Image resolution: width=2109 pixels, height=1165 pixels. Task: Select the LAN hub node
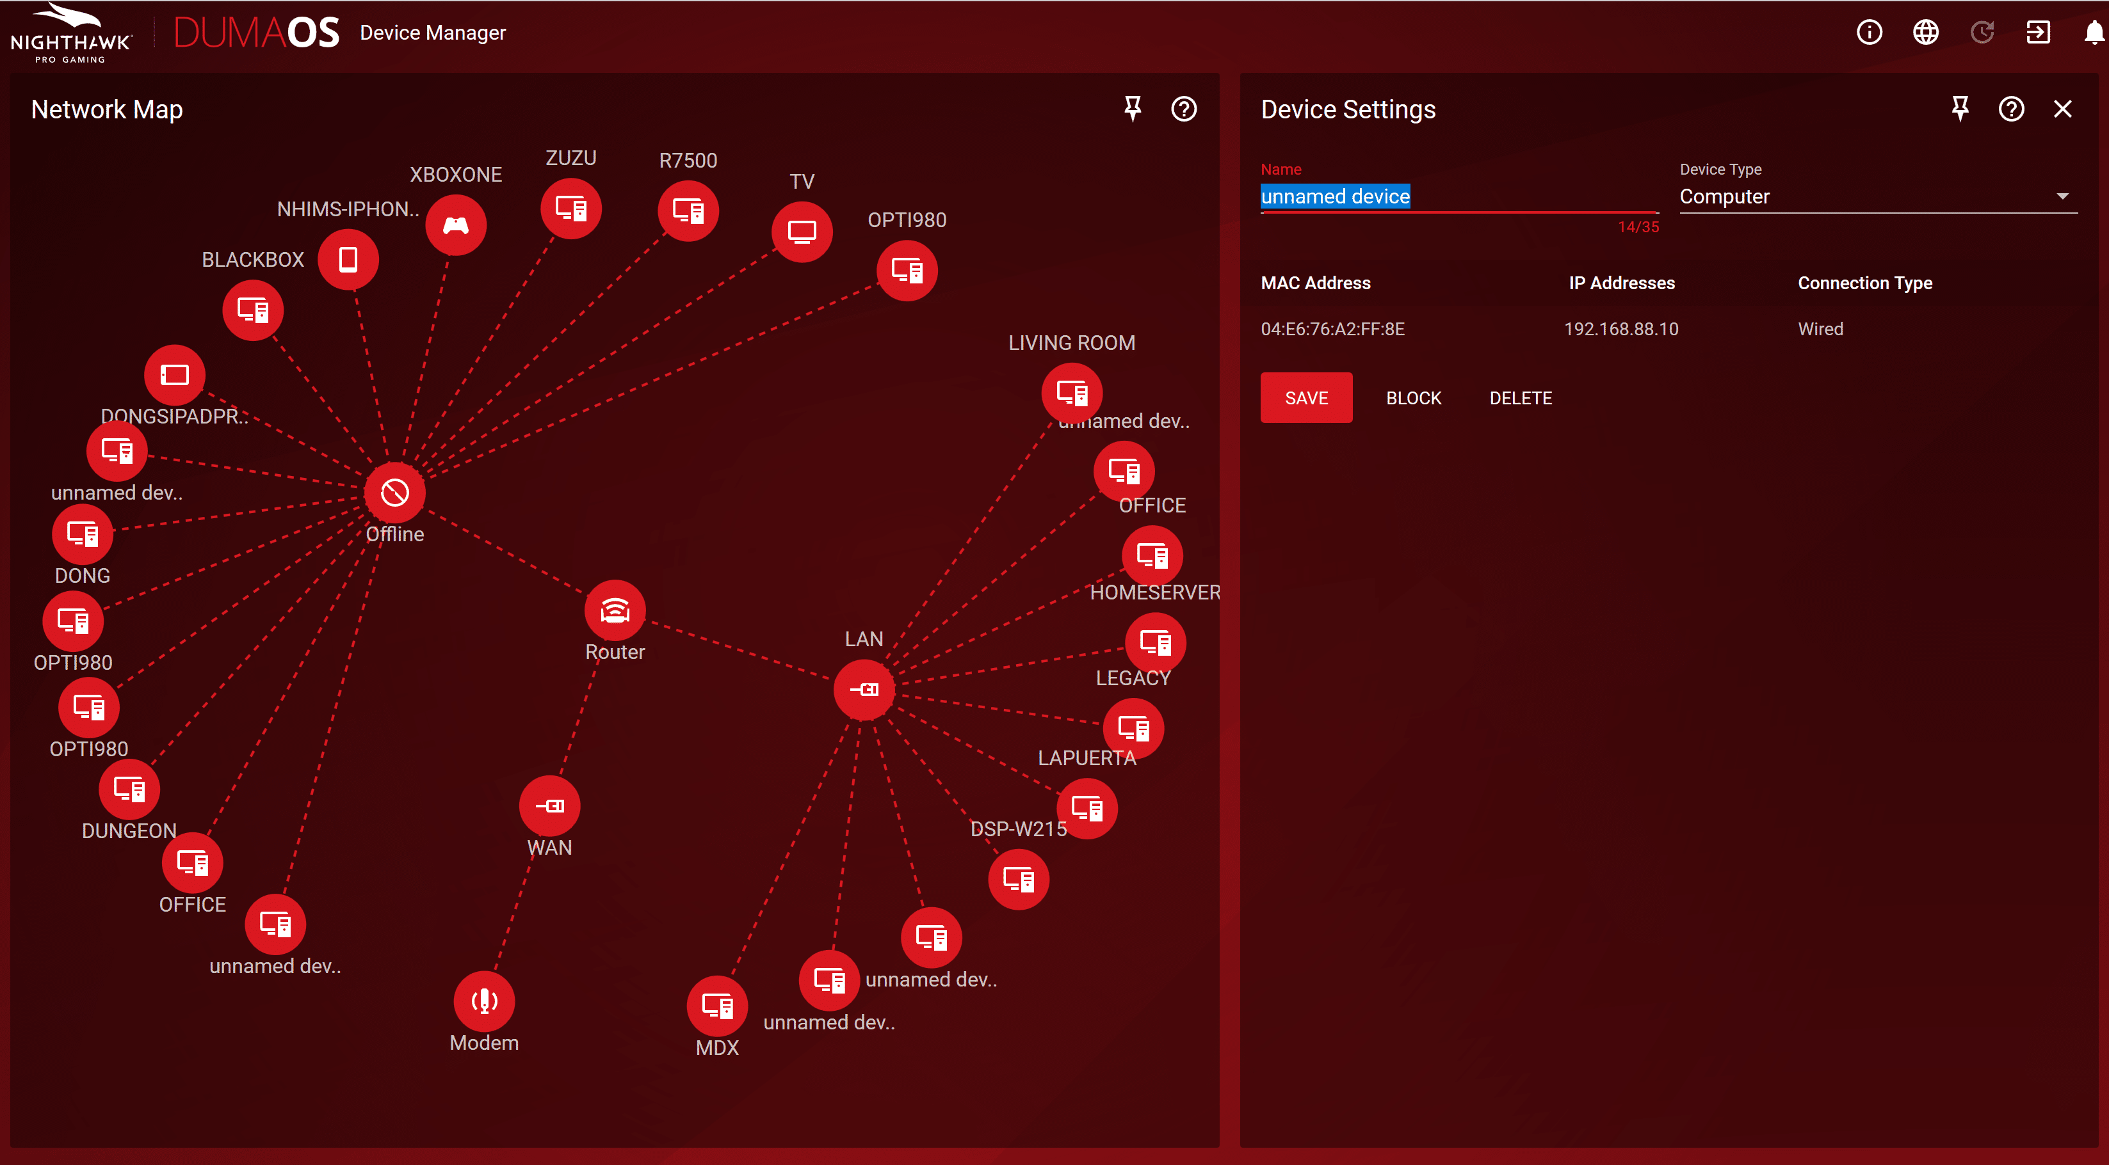pyautogui.click(x=864, y=690)
